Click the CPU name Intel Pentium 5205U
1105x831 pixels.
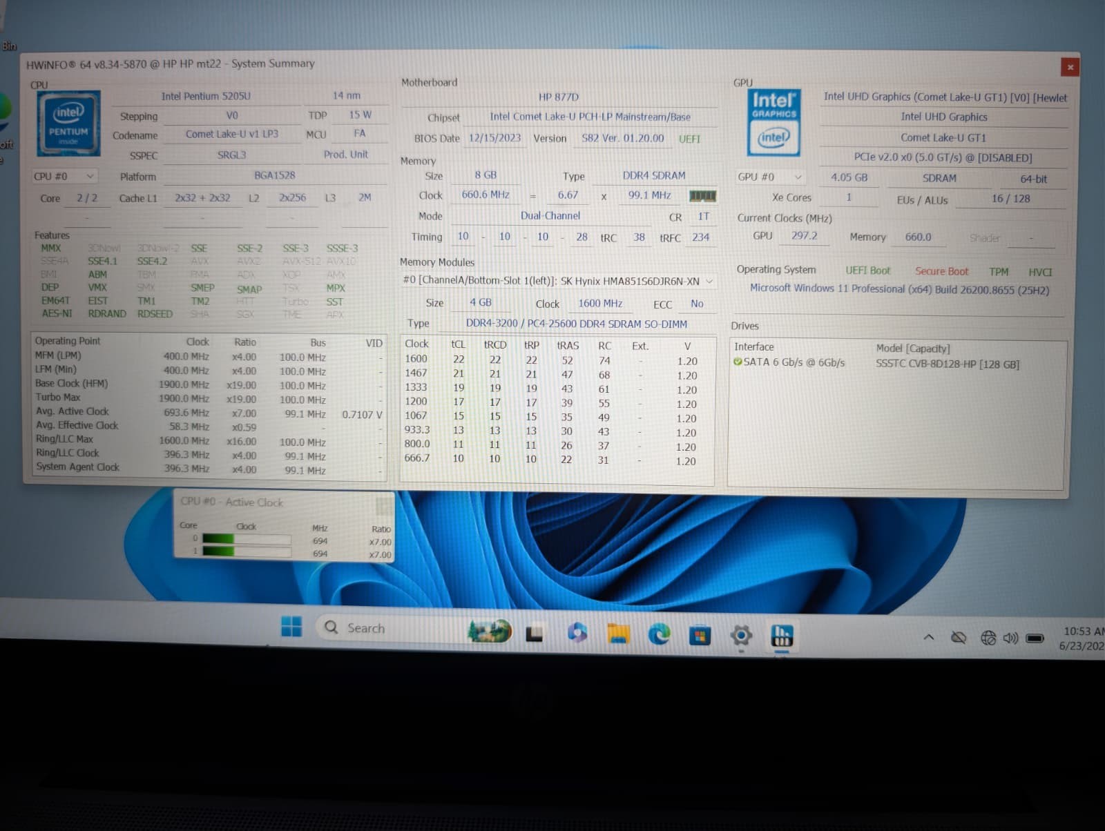(206, 96)
